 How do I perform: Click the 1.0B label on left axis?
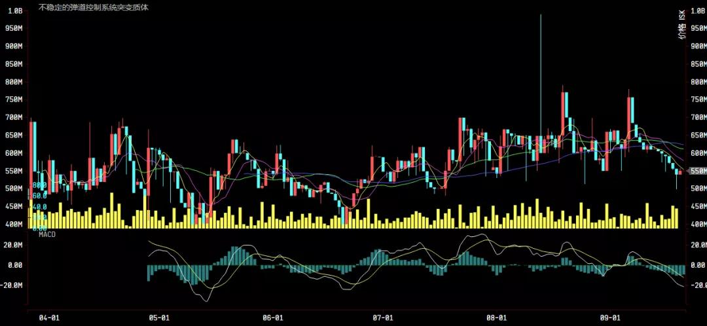click(14, 11)
